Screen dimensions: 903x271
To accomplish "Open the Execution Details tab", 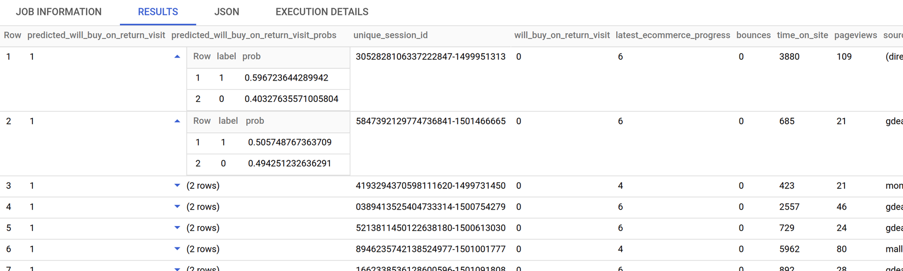I will 322,12.
